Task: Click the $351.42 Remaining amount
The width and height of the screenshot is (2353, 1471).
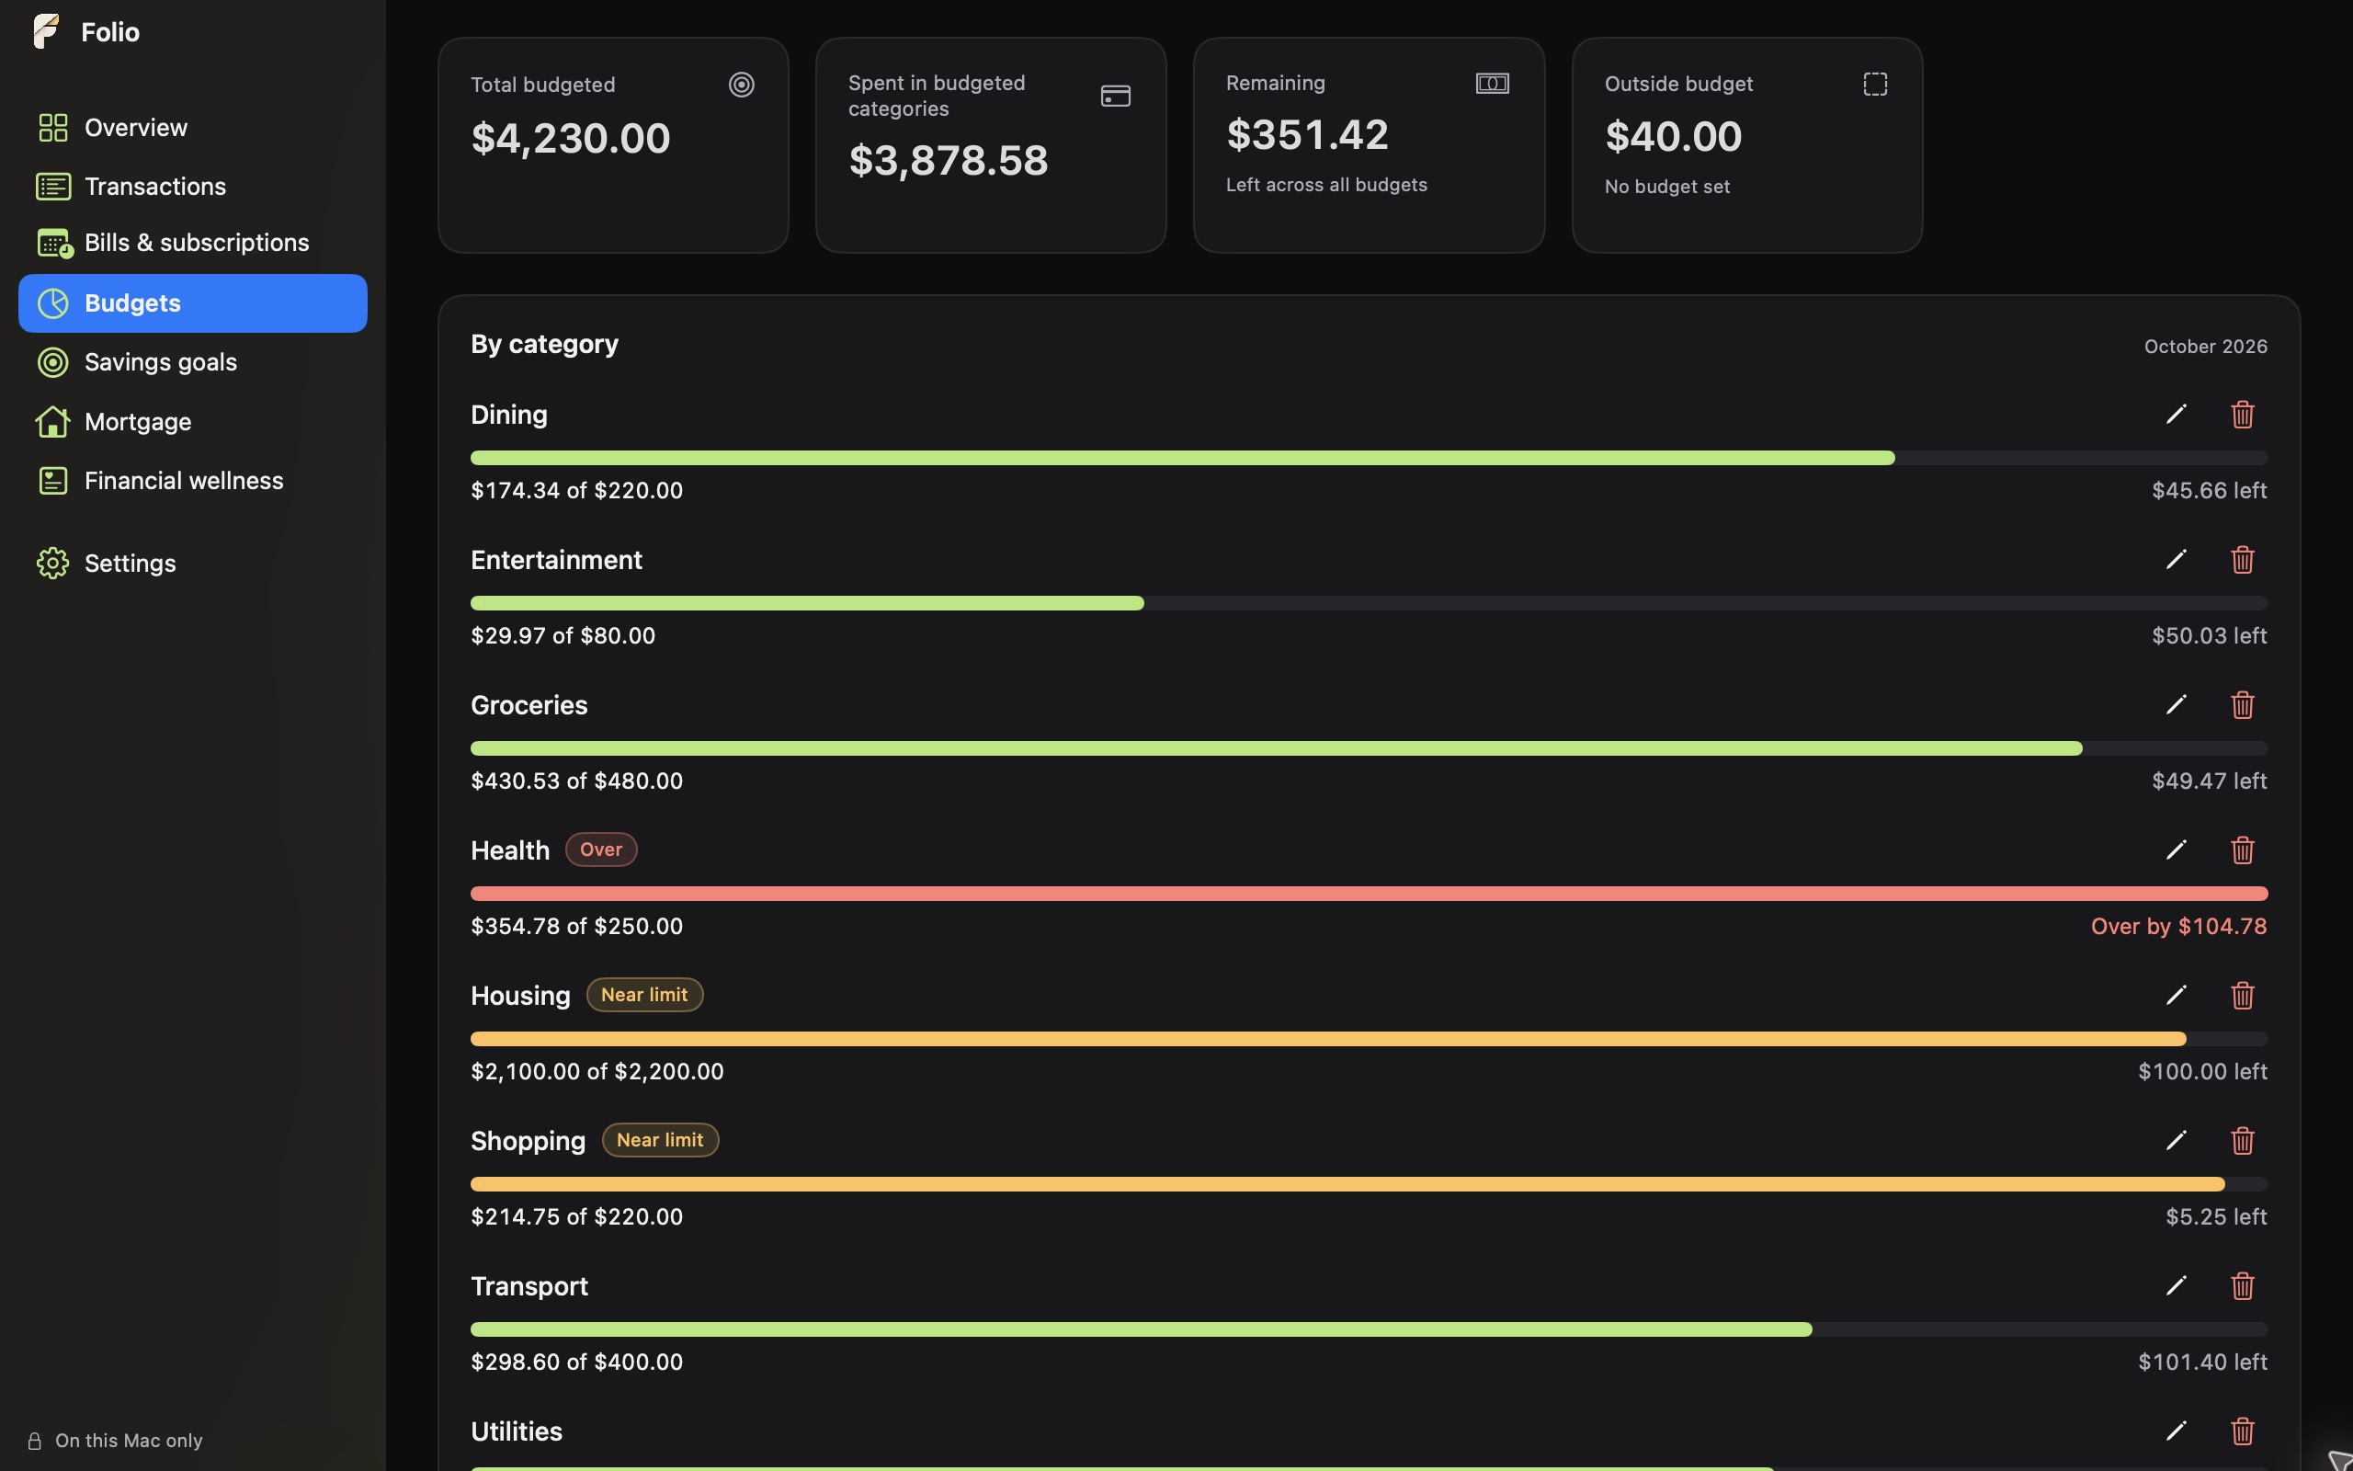Action: (x=1307, y=134)
